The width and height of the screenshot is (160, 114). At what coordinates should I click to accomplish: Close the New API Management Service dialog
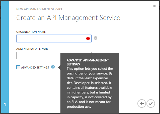pyautogui.click(x=154, y=6)
